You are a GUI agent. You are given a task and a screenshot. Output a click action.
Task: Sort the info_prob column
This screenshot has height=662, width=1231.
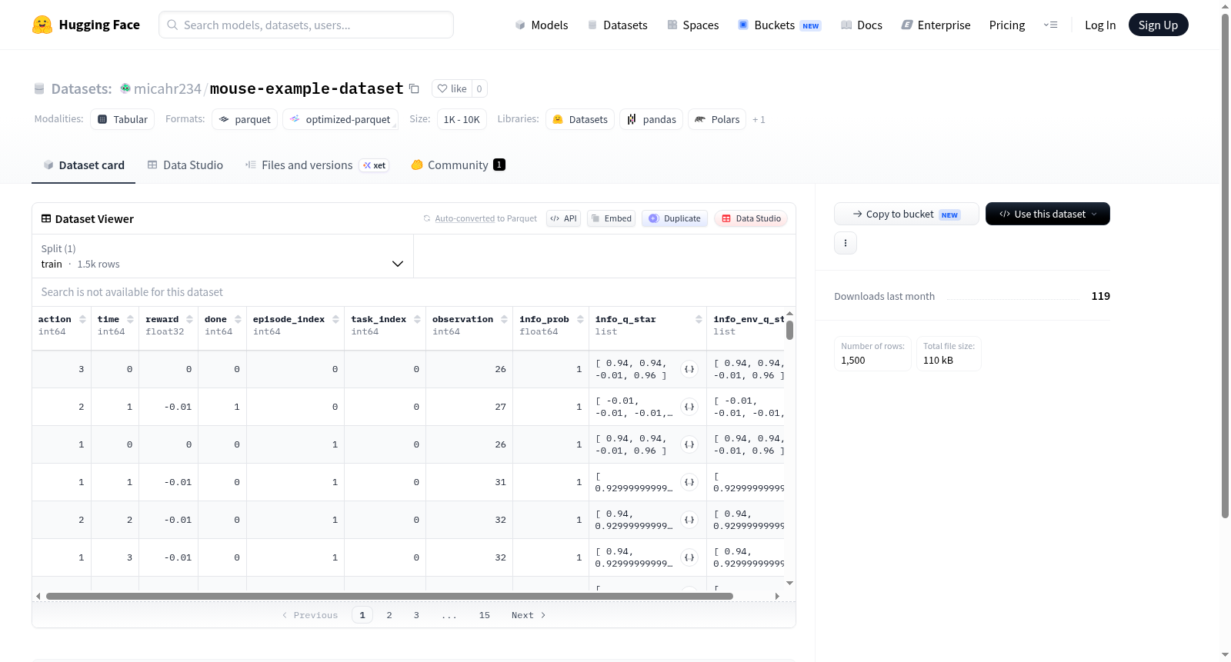[580, 319]
